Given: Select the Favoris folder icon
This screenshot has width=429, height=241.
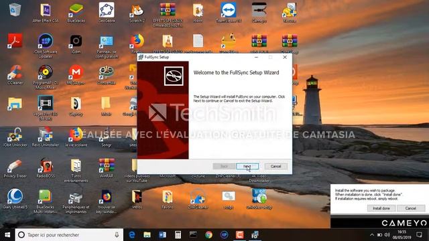Looking at the screenshot, I should (x=168, y=199).
